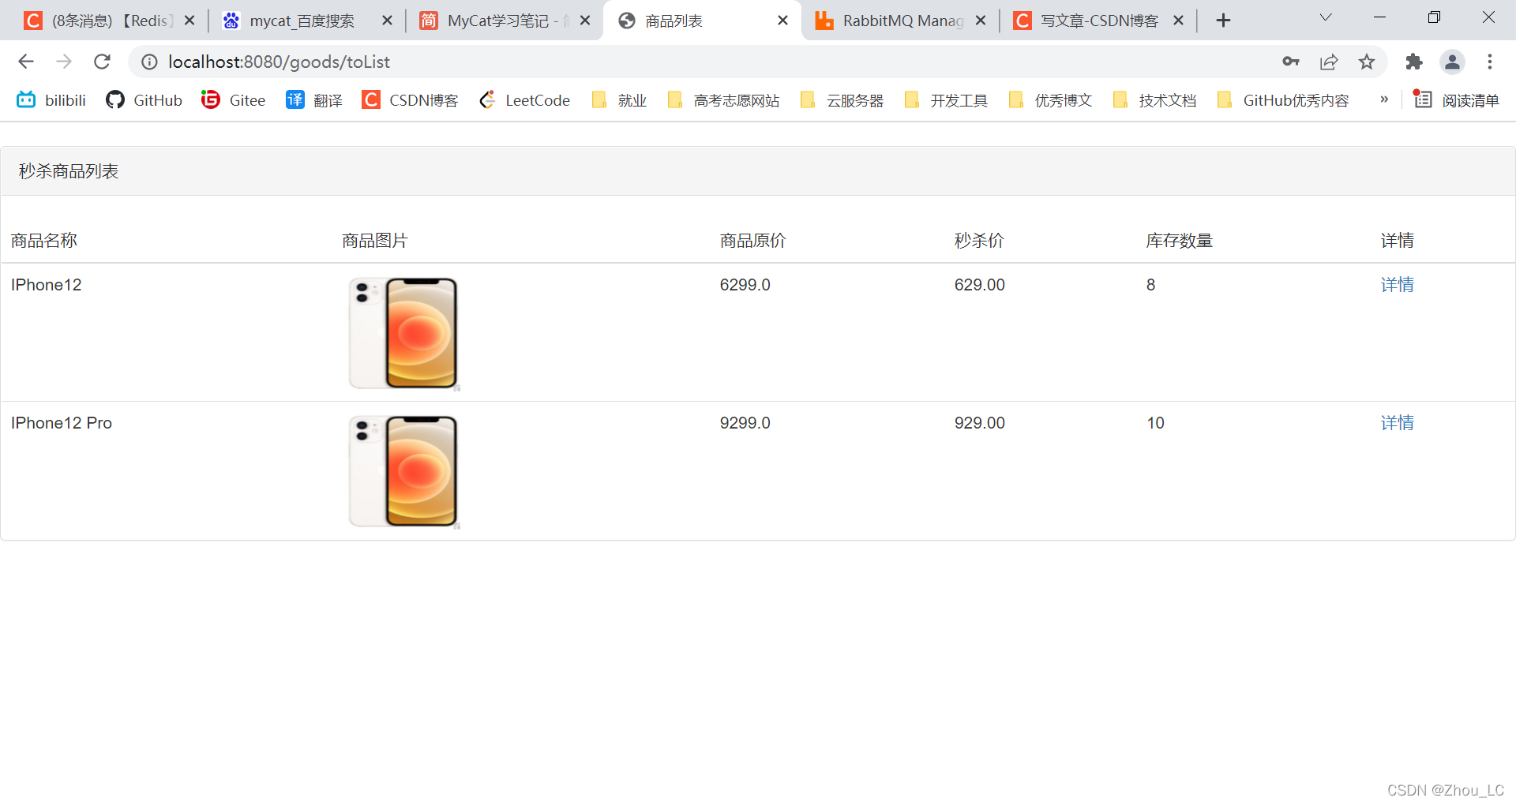The height and width of the screenshot is (805, 1516).
Task: Click the seckill price 629.00
Action: [x=979, y=285]
